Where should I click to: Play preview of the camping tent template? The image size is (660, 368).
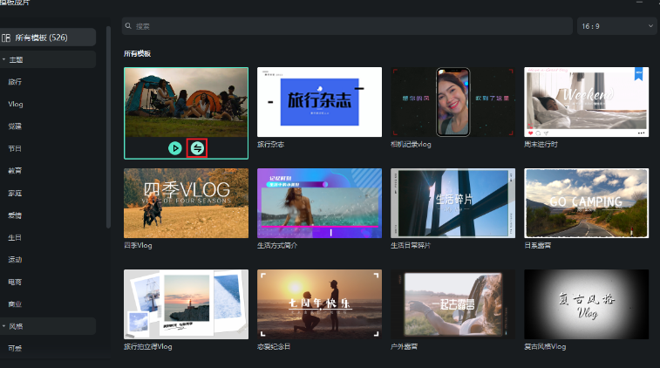(x=176, y=148)
